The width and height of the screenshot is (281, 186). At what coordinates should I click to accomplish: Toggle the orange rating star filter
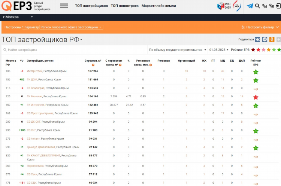(x=269, y=50)
